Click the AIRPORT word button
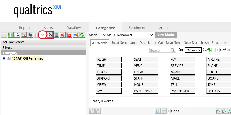Screen dimensions: 231x115 tap(109, 78)
